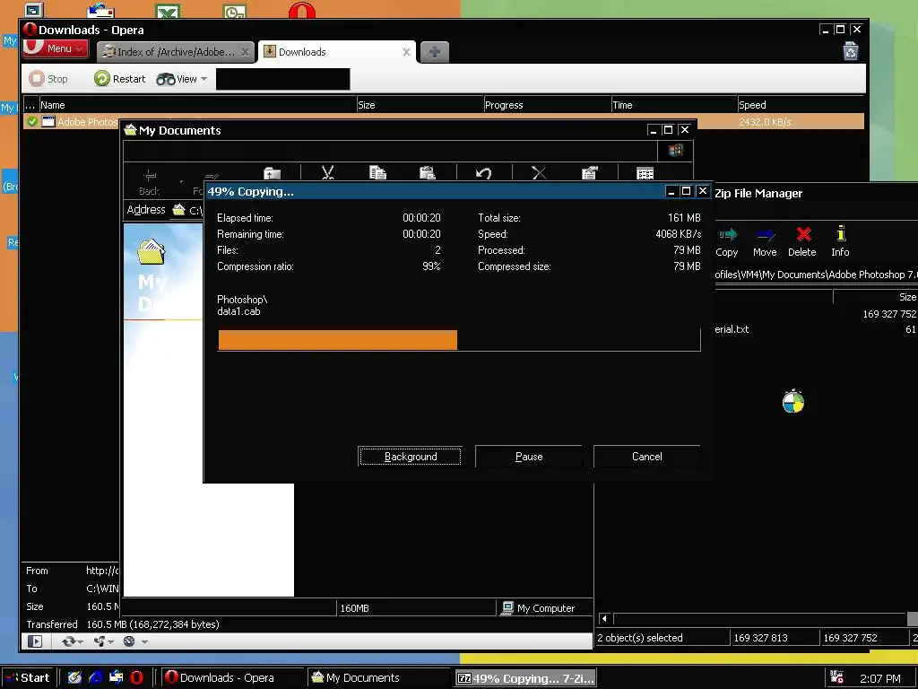This screenshot has height=689, width=918.
Task: Select the Adobe Photoshop download row
Action: 443,122
